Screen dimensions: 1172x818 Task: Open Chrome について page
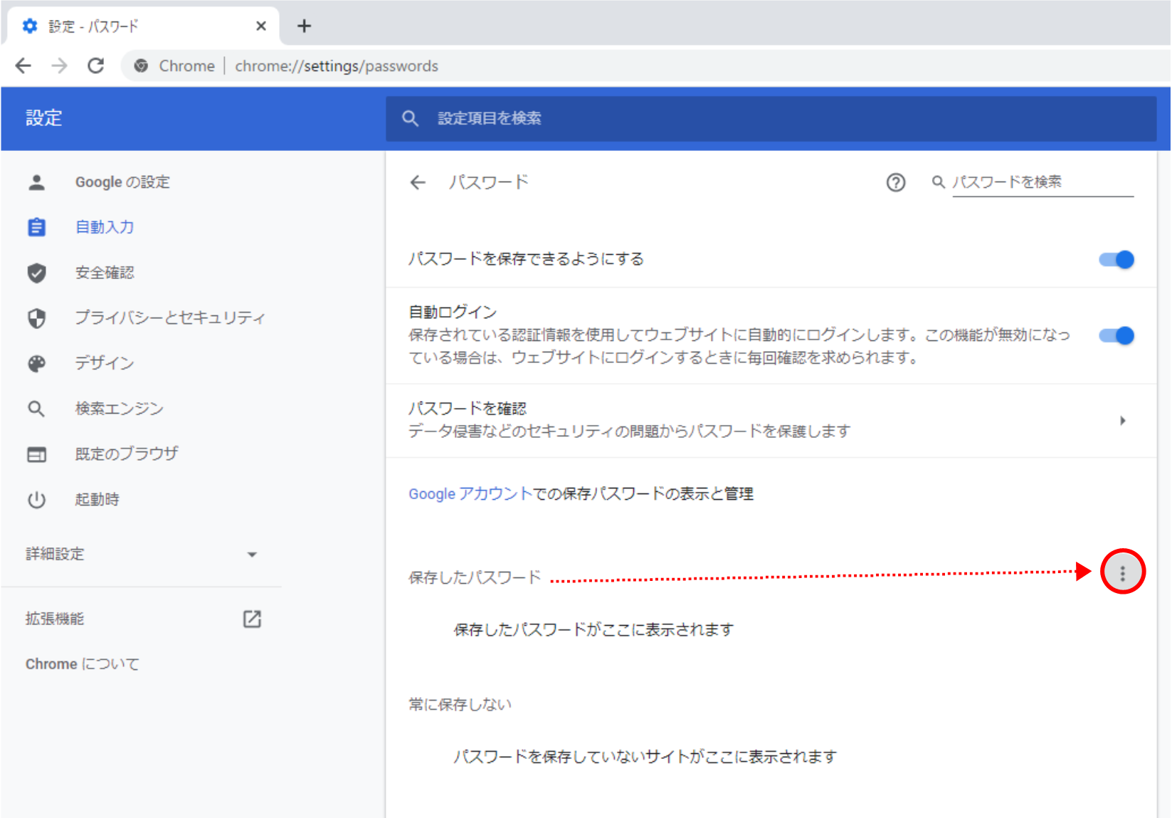tap(83, 664)
